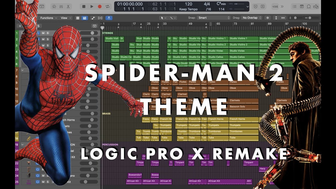Open the Mixer from the control bar
Viewport: 336px width, 189px height.
(61, 7)
